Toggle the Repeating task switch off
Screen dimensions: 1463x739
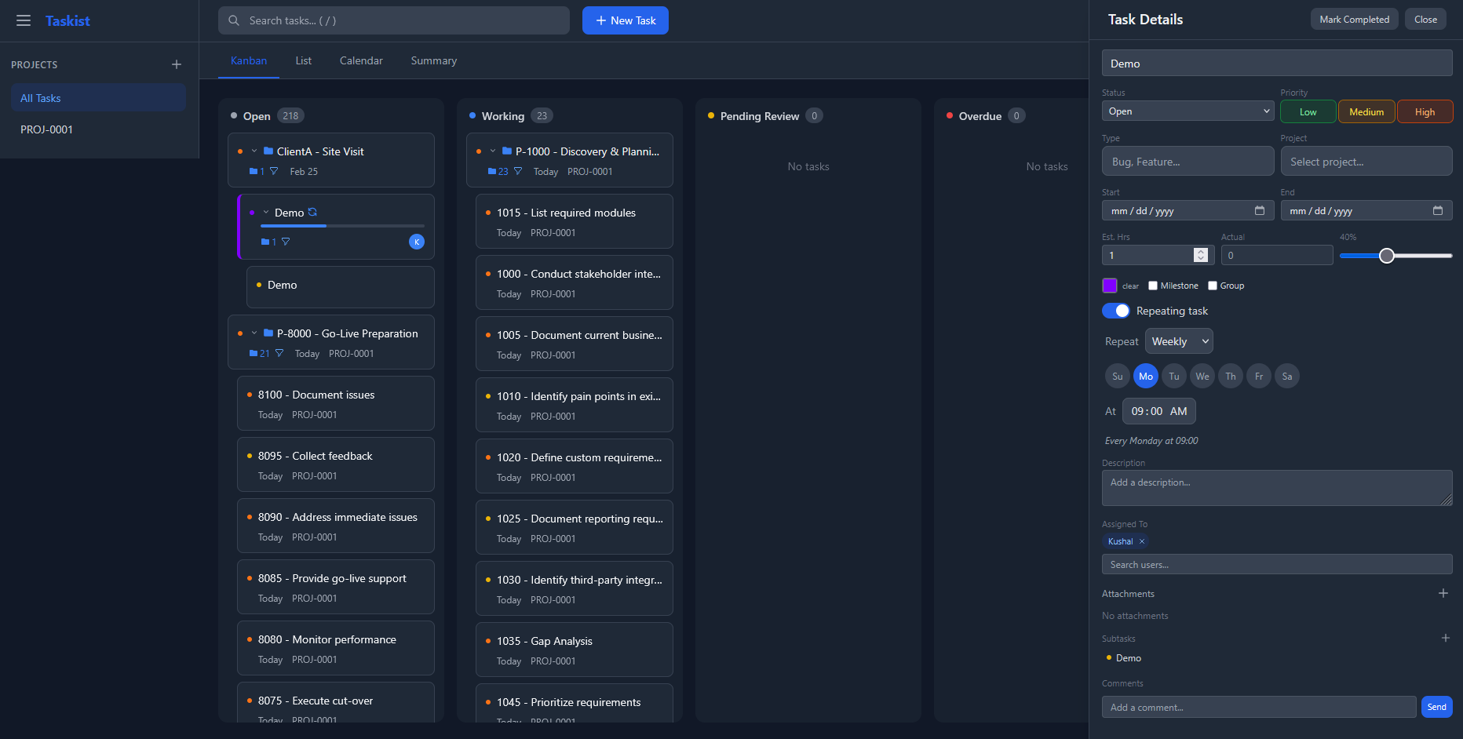point(1116,311)
